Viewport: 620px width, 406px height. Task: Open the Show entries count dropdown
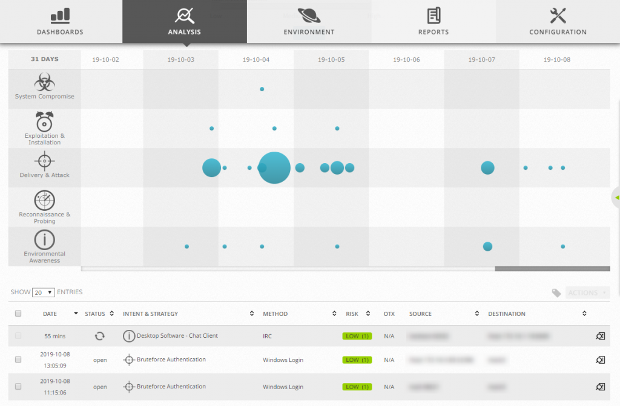(x=44, y=292)
